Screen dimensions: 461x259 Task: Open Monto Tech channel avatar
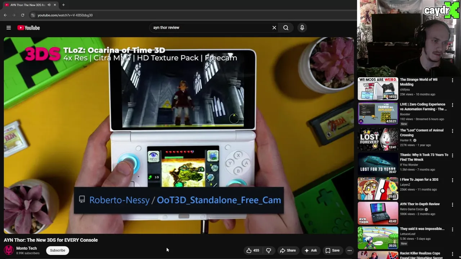pos(9,250)
